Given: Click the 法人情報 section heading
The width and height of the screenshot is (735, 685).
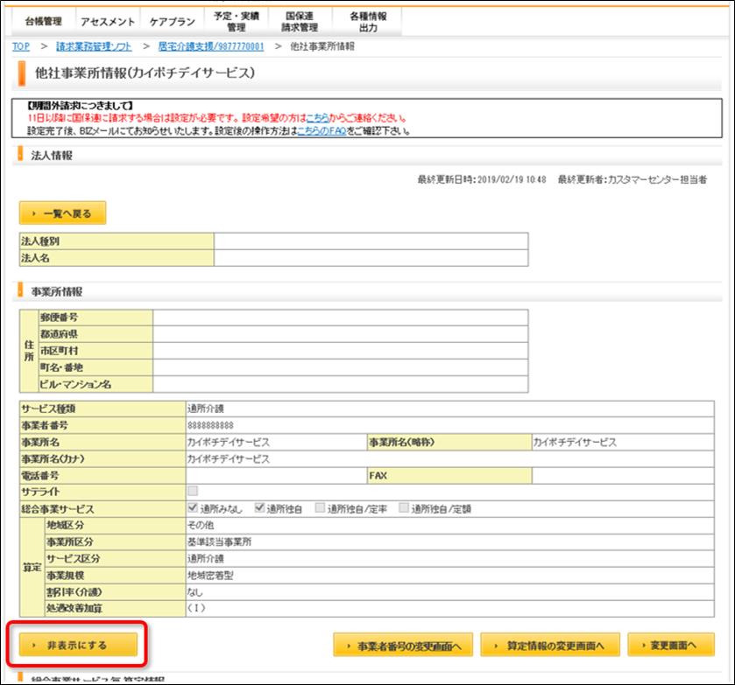Looking at the screenshot, I should click(52, 156).
